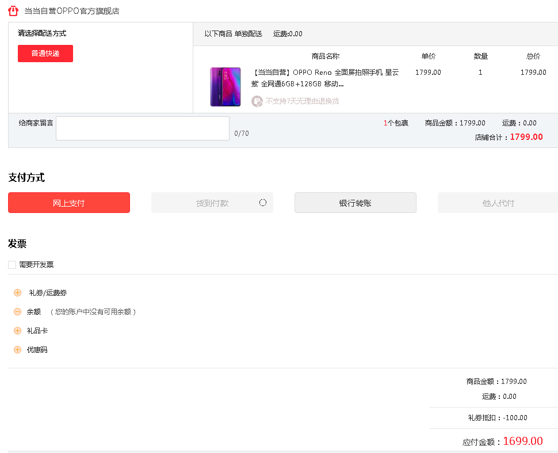Image resolution: width=558 pixels, height=453 pixels.
Task: Click the 运费:0.00 header text
Action: coord(288,34)
